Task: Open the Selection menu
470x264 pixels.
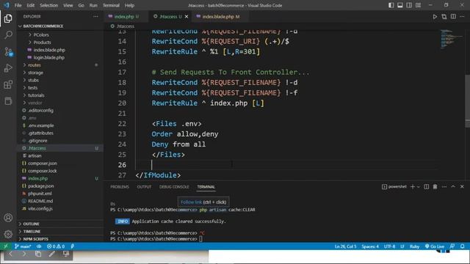Action: [x=49, y=5]
